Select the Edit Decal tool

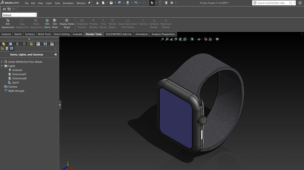click(x=55, y=23)
